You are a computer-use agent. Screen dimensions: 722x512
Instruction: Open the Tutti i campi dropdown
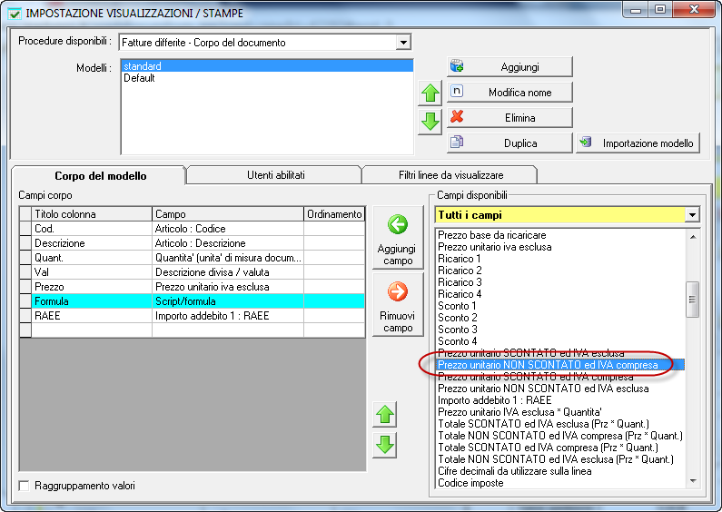click(x=692, y=215)
